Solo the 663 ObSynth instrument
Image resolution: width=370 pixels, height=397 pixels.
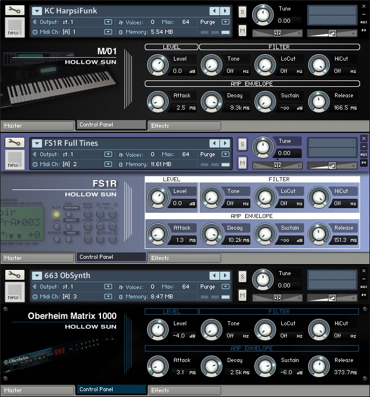coord(242,276)
